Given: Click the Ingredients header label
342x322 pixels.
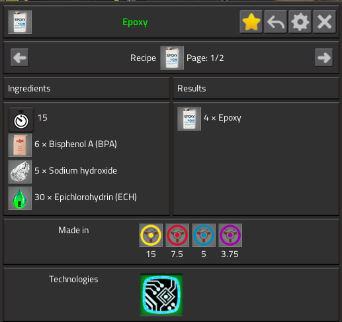Looking at the screenshot, I should [29, 89].
